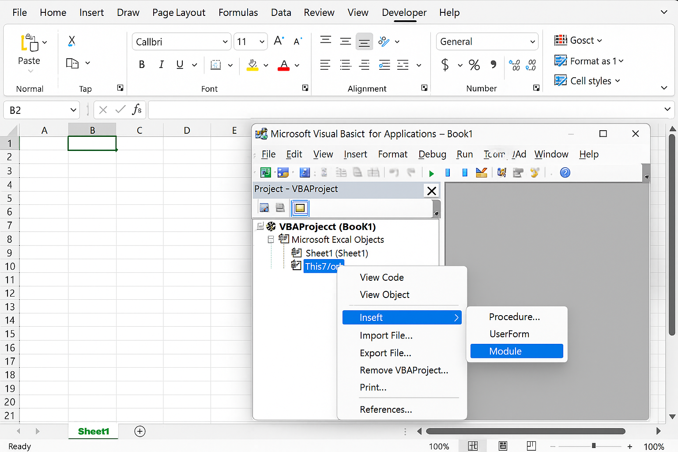
Task: Click the cancel X in formula bar
Action: (103, 109)
